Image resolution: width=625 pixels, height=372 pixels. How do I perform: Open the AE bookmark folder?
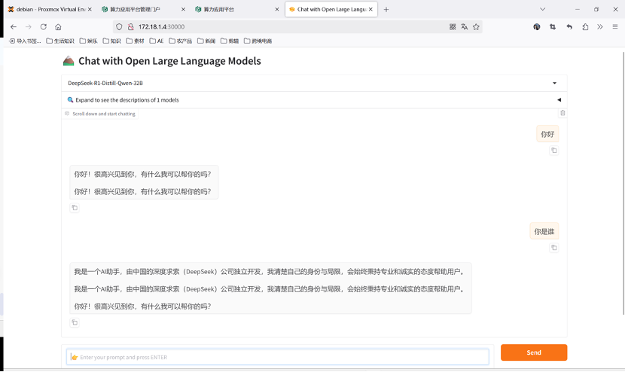tap(157, 41)
